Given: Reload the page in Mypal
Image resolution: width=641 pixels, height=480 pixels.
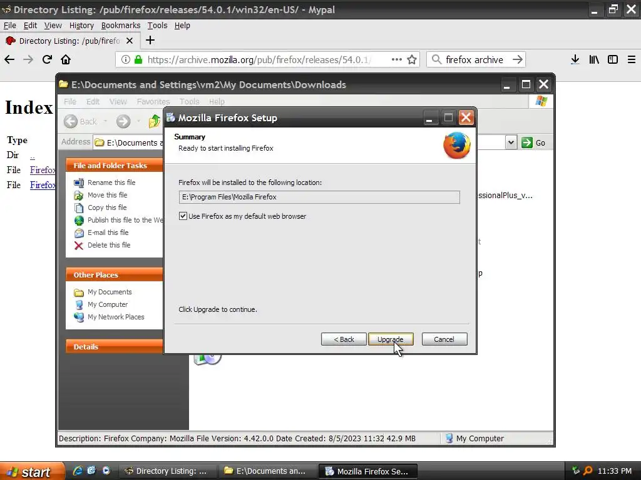Looking at the screenshot, I should [47, 59].
